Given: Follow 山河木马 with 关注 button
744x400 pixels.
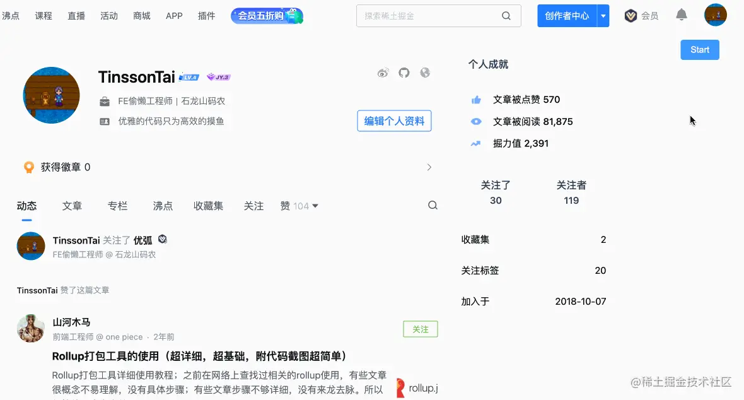Looking at the screenshot, I should tap(421, 329).
